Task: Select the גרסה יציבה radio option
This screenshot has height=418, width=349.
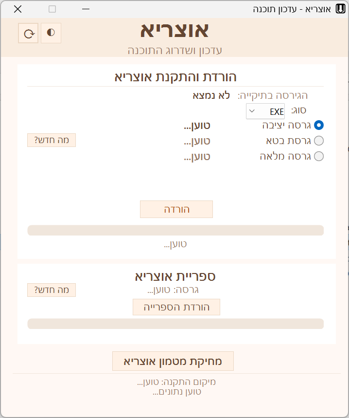Action: click(319, 125)
